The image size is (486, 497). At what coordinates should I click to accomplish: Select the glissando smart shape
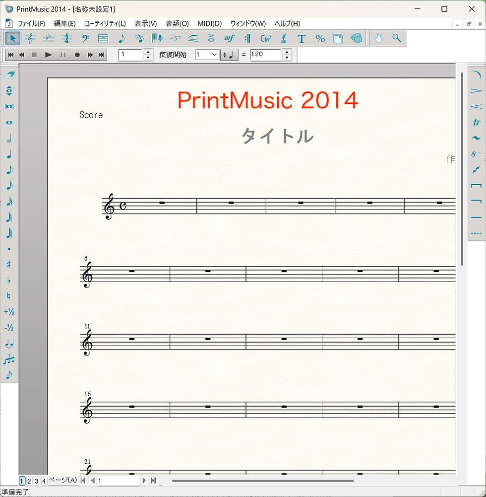[x=476, y=170]
